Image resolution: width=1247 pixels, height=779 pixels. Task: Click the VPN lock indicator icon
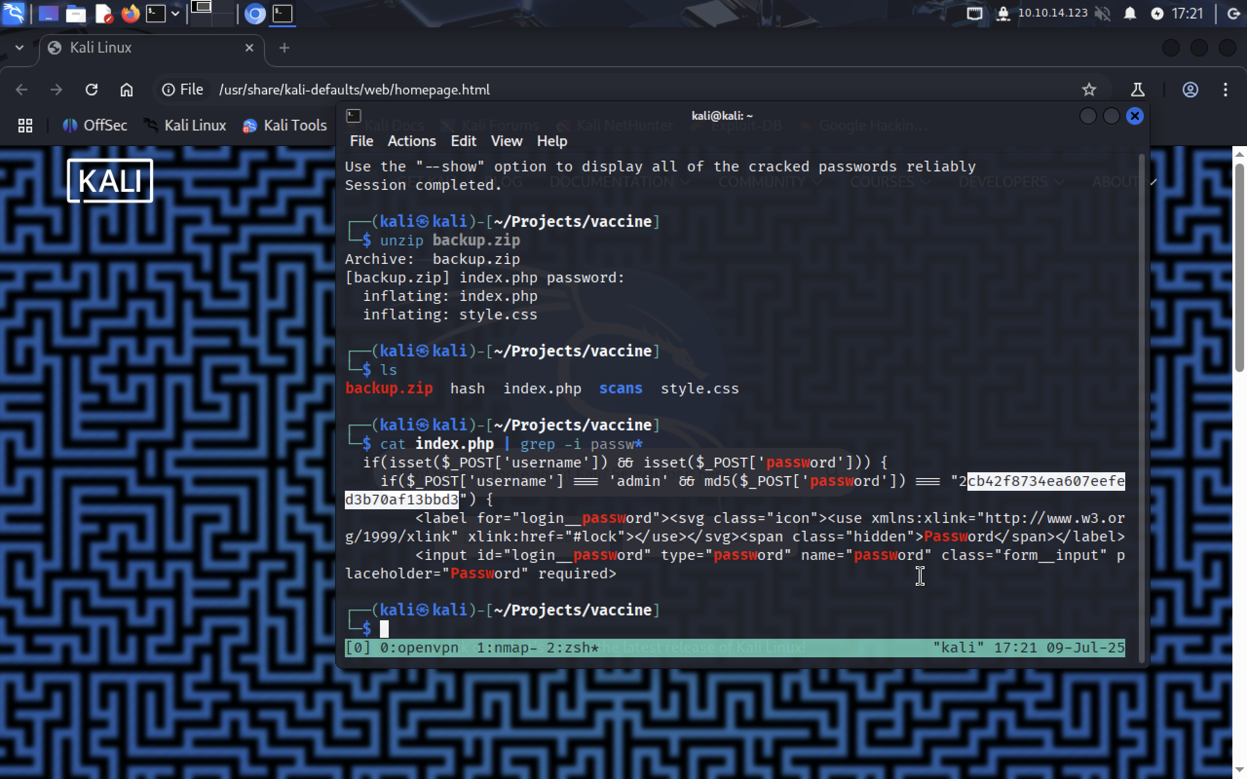(x=1002, y=14)
